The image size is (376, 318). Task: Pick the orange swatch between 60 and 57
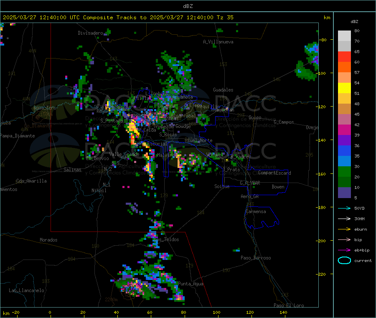[344, 67]
